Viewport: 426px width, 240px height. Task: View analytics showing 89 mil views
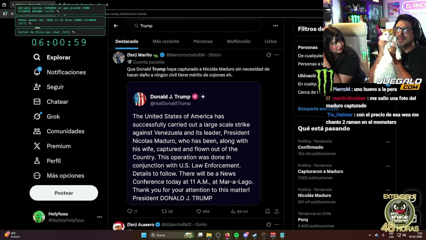click(239, 211)
